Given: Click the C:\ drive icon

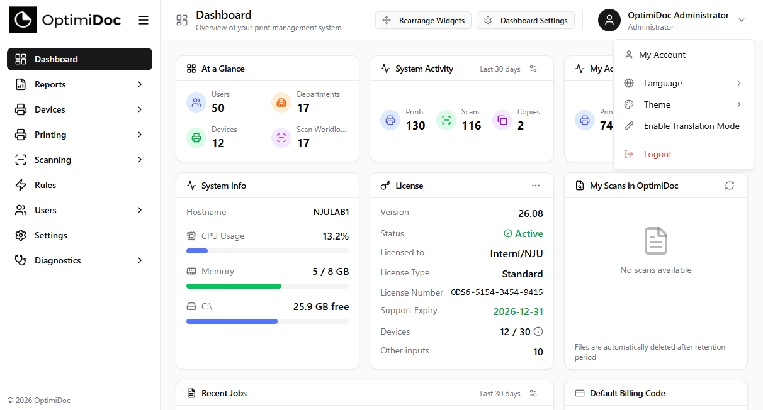Looking at the screenshot, I should click(191, 306).
